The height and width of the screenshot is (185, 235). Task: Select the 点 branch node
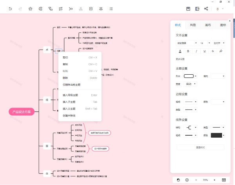(x=47, y=50)
